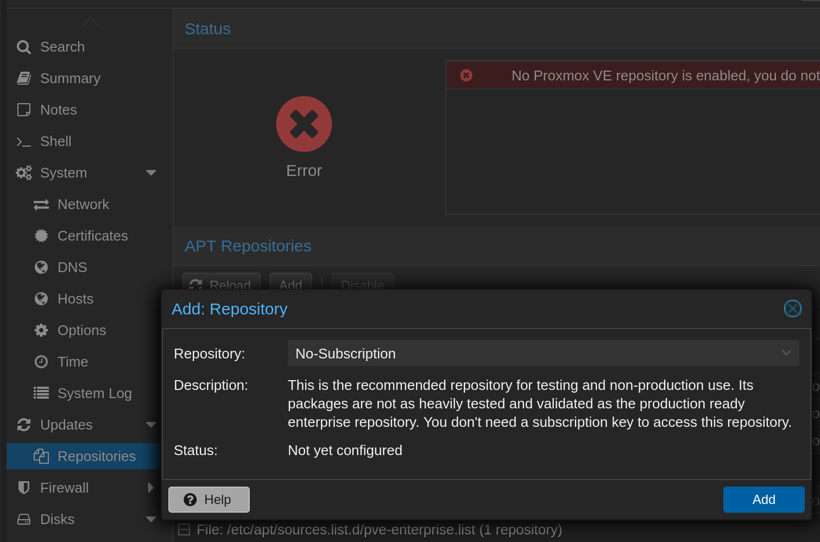Click the small red error icon in warning row
This screenshot has height=542, width=820.
(466, 75)
